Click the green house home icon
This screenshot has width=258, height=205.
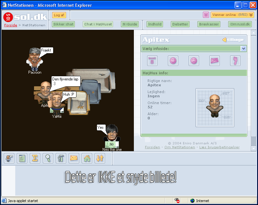tap(87, 158)
